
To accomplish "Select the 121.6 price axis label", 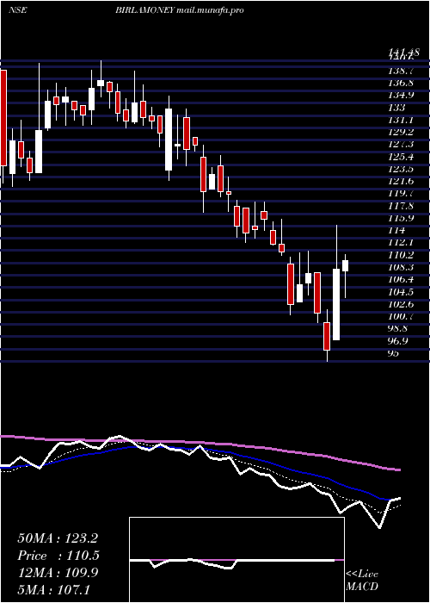I will click(x=401, y=182).
